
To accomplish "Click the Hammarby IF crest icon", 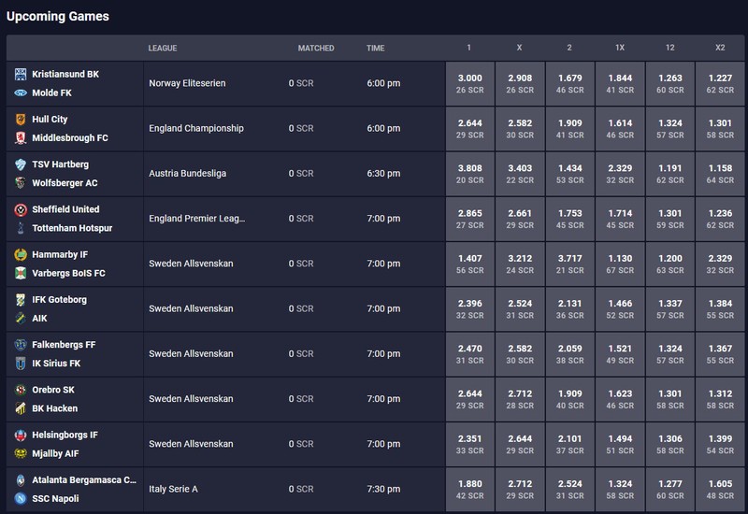I will (21, 254).
